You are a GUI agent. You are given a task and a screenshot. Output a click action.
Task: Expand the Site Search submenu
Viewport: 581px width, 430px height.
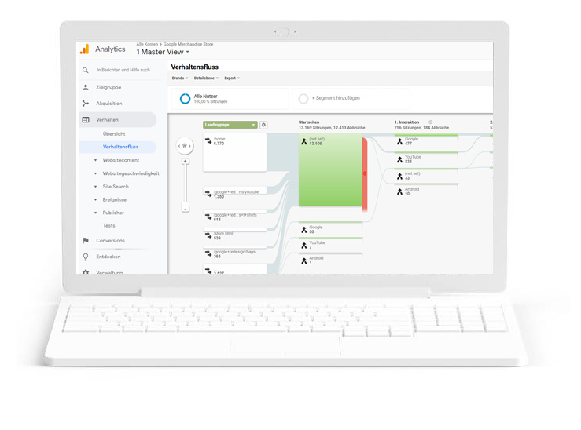click(95, 187)
